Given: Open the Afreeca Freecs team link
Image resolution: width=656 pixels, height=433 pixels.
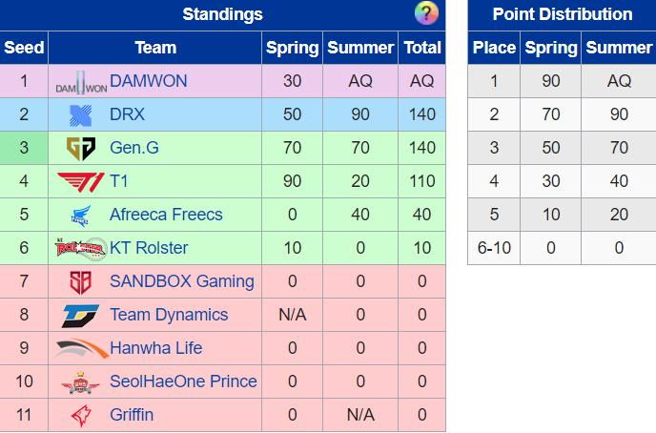Looking at the screenshot, I should pyautogui.click(x=166, y=215).
